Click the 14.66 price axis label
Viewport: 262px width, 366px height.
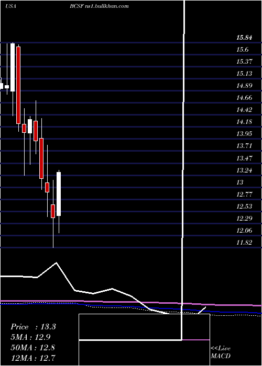point(244,98)
